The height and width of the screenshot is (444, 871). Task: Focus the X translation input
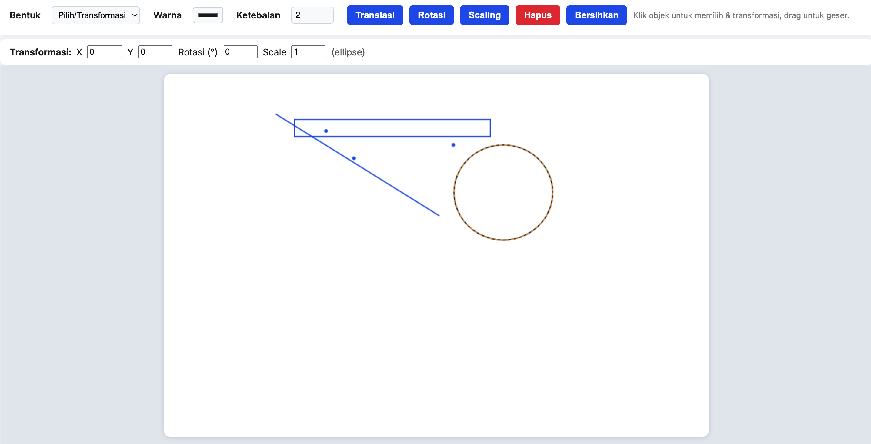pos(105,52)
